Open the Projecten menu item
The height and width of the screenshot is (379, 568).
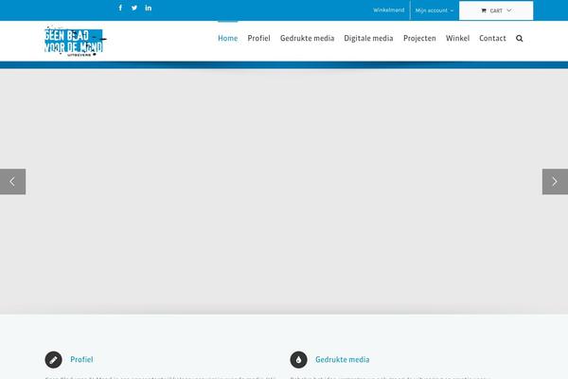[x=419, y=38]
